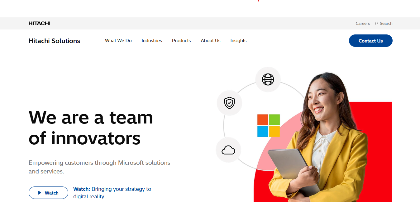Select the cloud icon

click(x=228, y=150)
